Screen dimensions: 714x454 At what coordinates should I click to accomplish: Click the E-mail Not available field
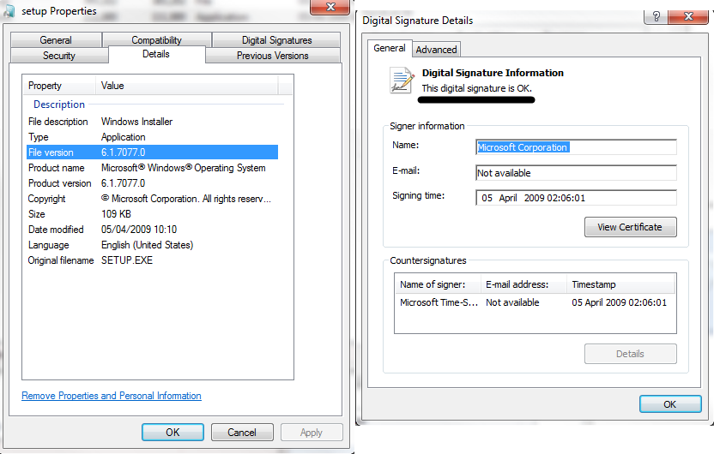point(576,173)
